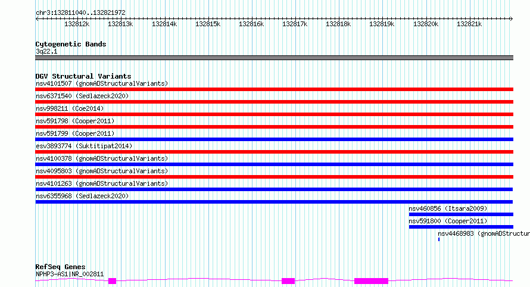The height and width of the screenshot is (287, 530).
Task: Click the middle magenta exon of NPHP3-AS1
Action: [x=288, y=281]
